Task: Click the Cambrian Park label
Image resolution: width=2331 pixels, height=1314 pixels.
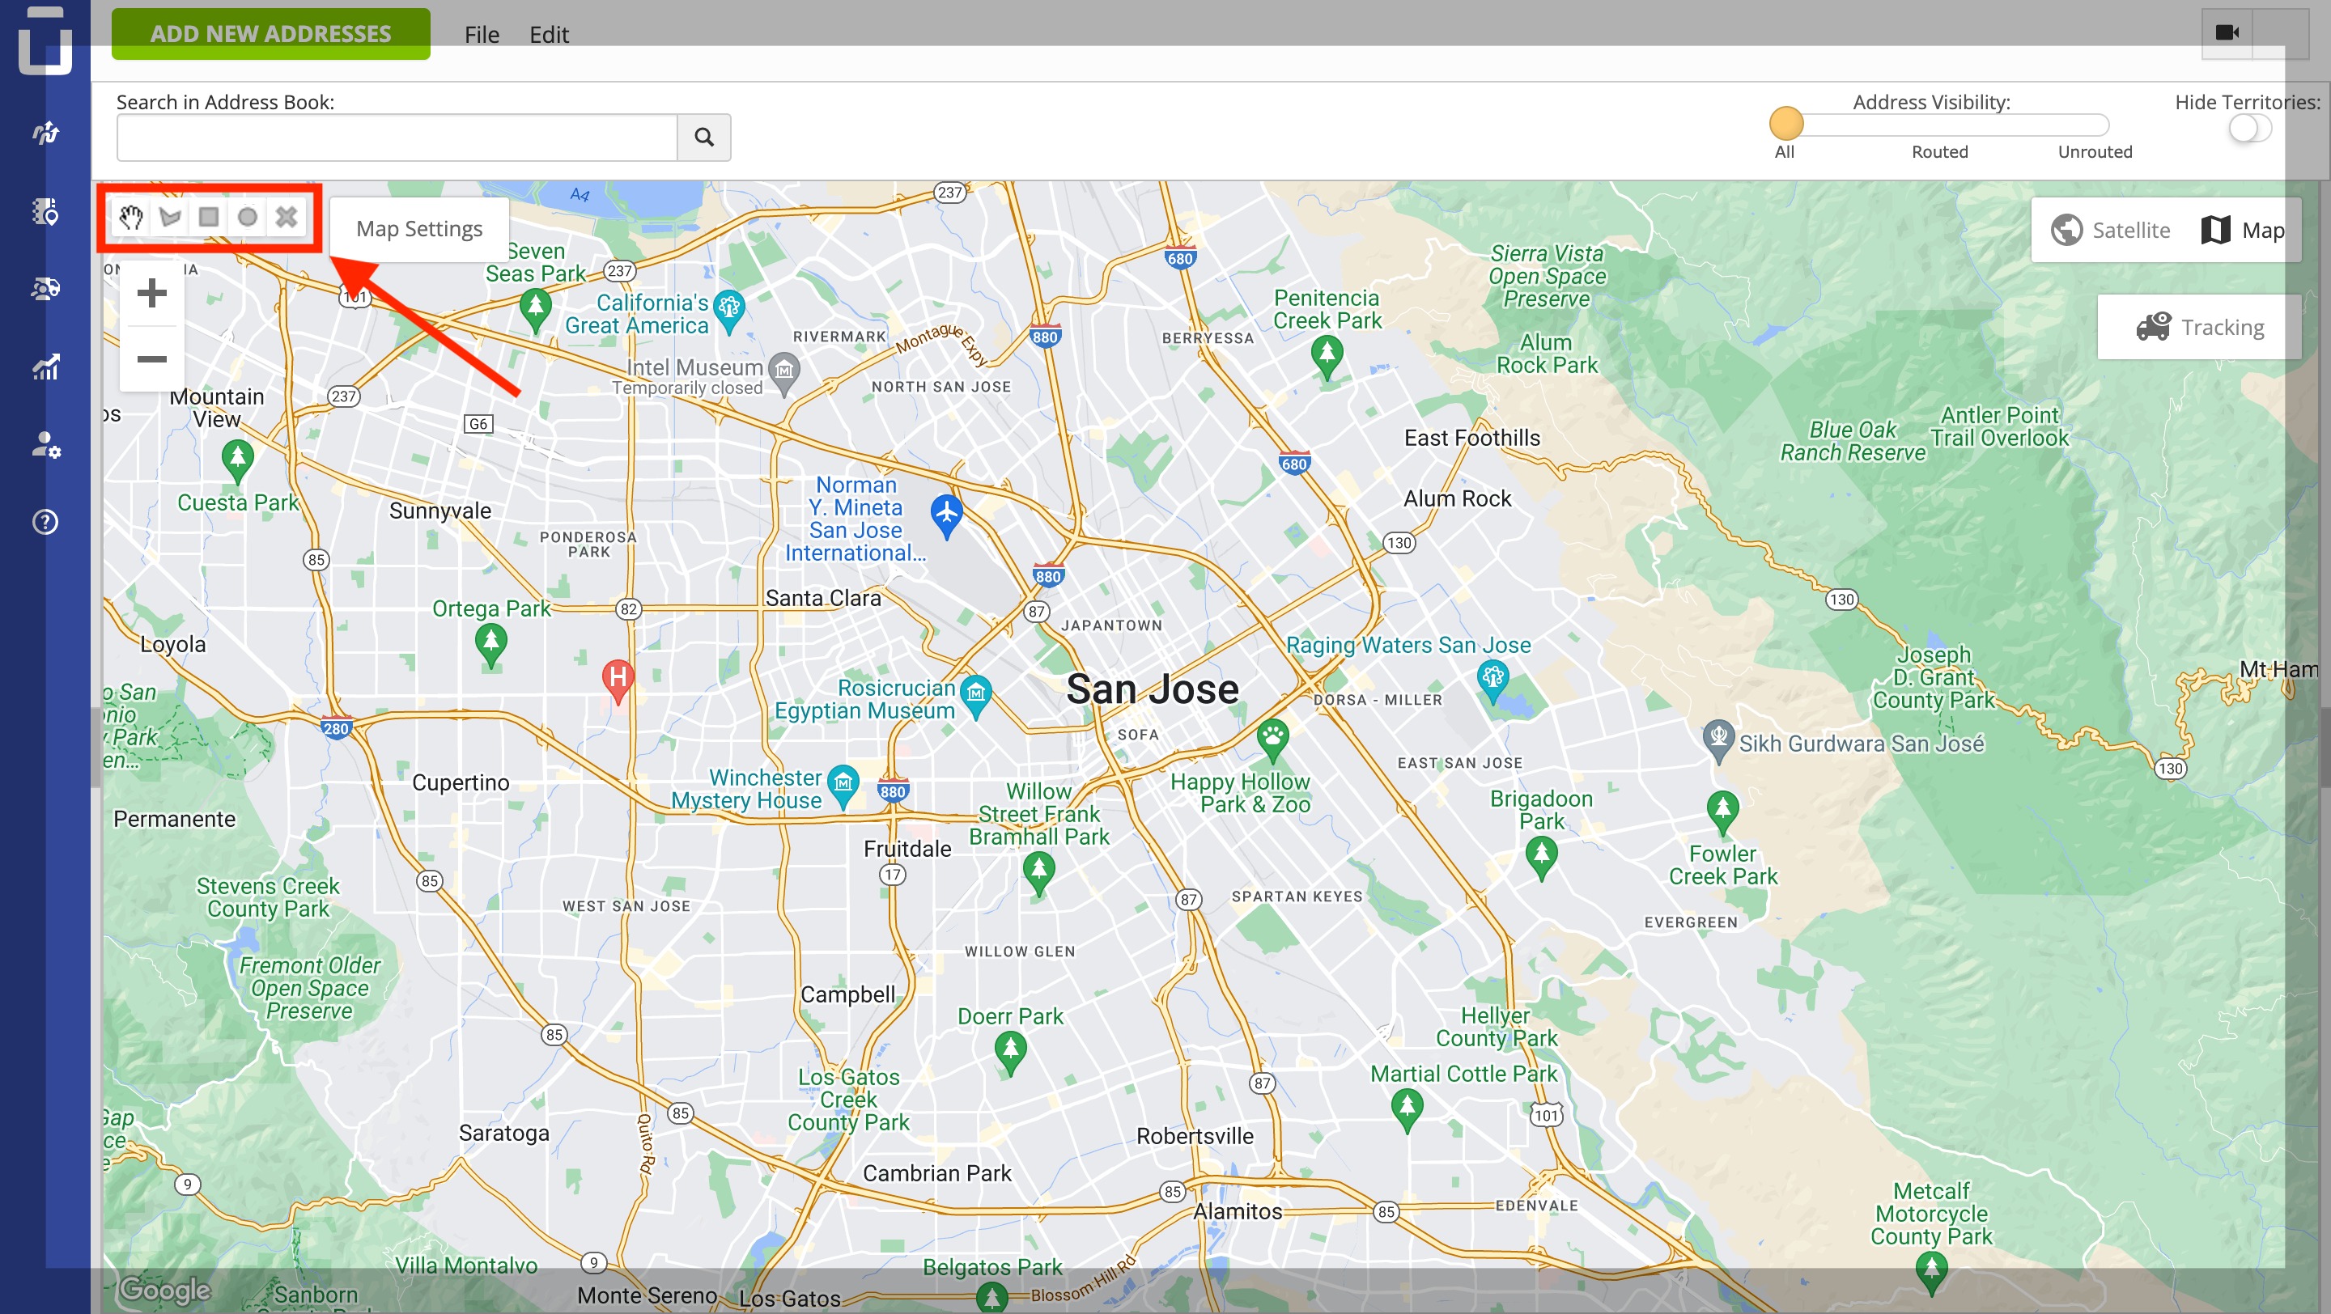Action: pyautogui.click(x=937, y=1174)
